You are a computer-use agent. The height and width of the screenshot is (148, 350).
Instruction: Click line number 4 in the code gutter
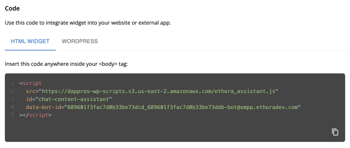[x=13, y=107]
